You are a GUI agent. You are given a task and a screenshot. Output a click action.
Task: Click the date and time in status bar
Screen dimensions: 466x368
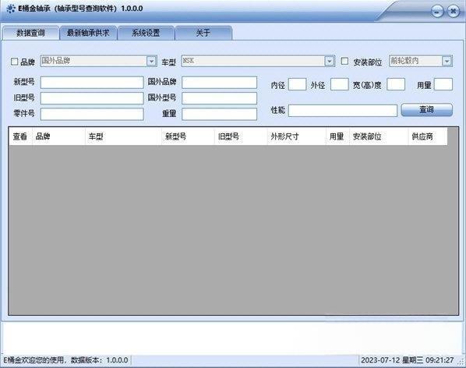coord(407,360)
